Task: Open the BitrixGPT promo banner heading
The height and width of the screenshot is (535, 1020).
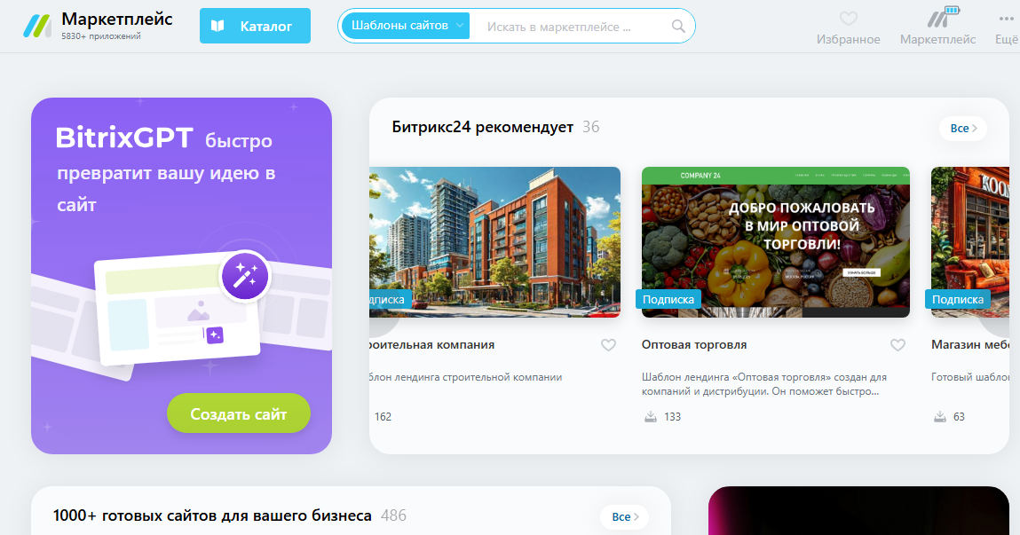Action: (x=166, y=171)
